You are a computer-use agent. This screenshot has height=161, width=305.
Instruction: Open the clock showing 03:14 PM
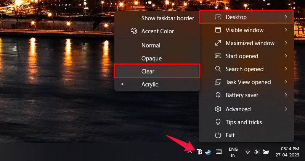287,152
